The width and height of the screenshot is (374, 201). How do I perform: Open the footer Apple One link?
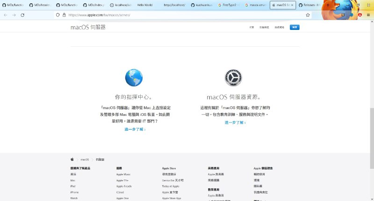tap(122, 198)
